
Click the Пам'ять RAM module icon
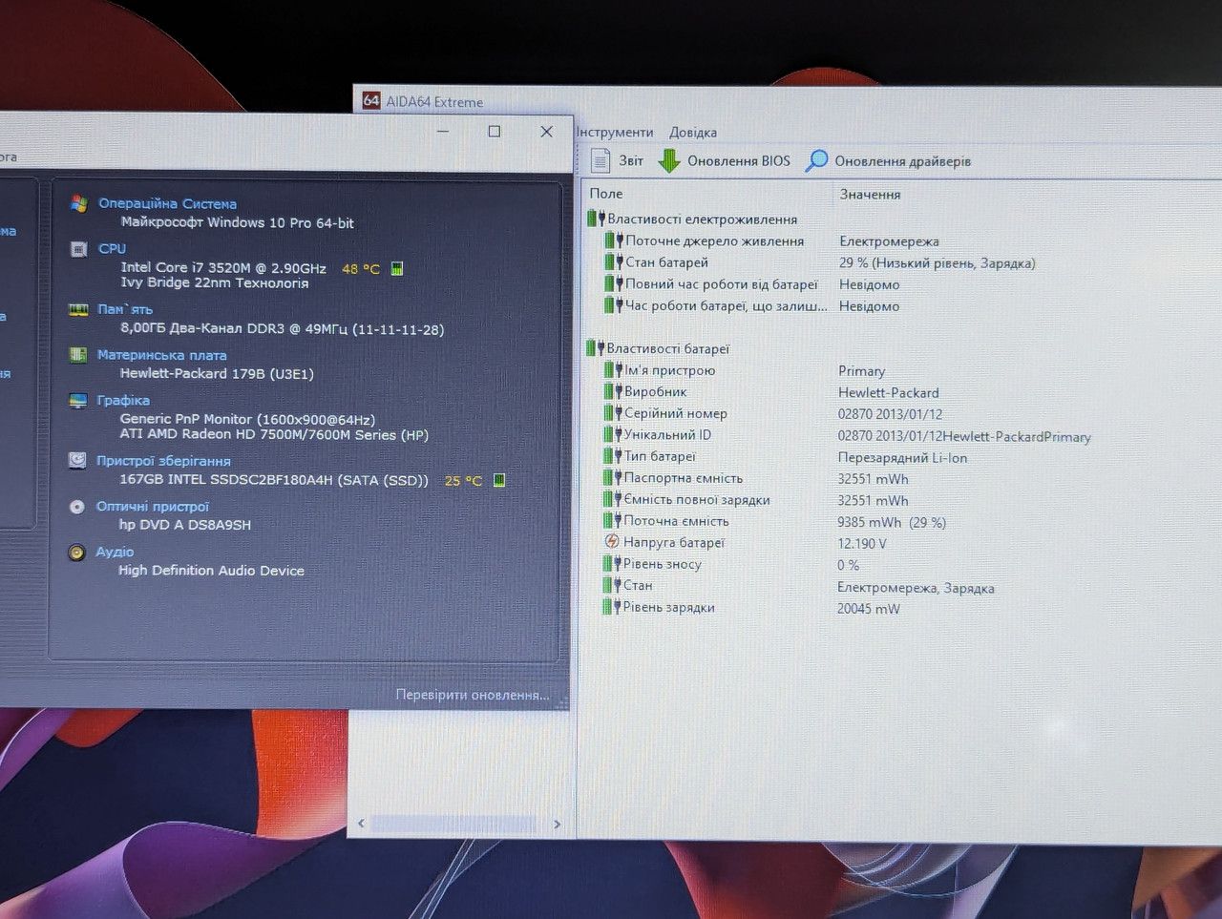coord(78,309)
